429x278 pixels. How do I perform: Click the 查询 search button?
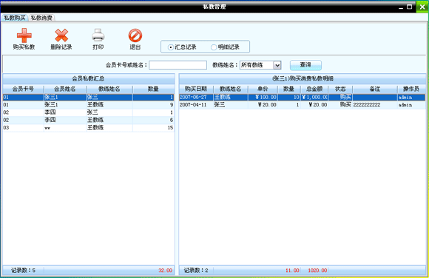point(305,65)
